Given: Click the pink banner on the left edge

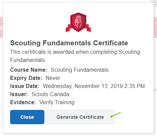Looking at the screenshot, I should 1,27.
